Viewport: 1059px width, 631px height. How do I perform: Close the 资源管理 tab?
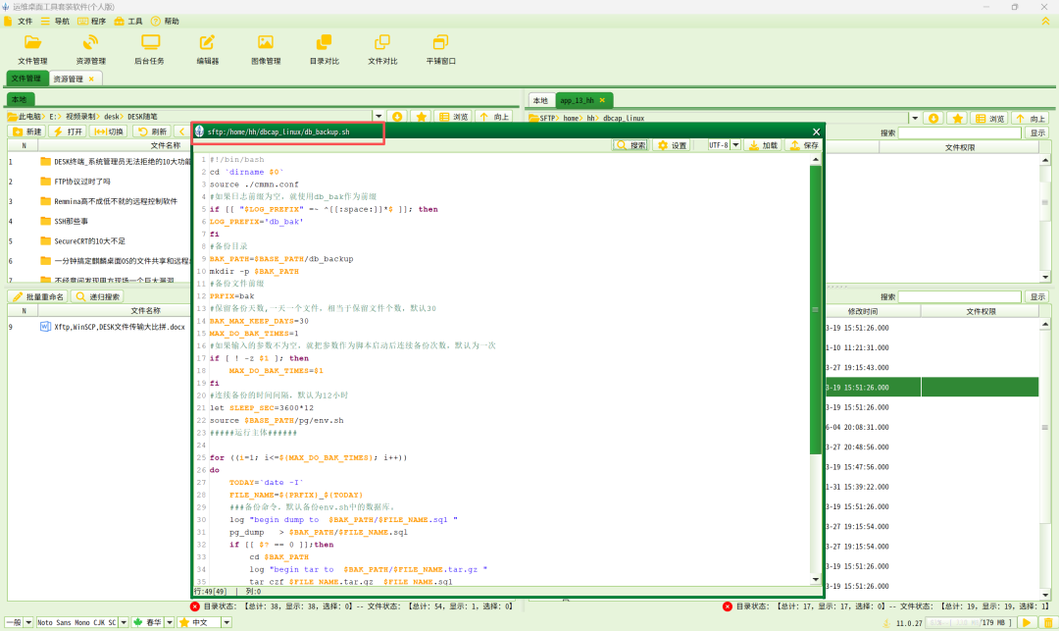(91, 79)
